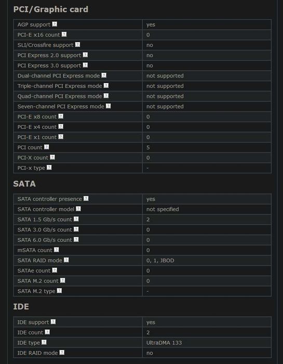Viewport: 283px width, 364px height.
Task: Click help icon for Seven-channel PCI Express mode
Action: coord(108,106)
